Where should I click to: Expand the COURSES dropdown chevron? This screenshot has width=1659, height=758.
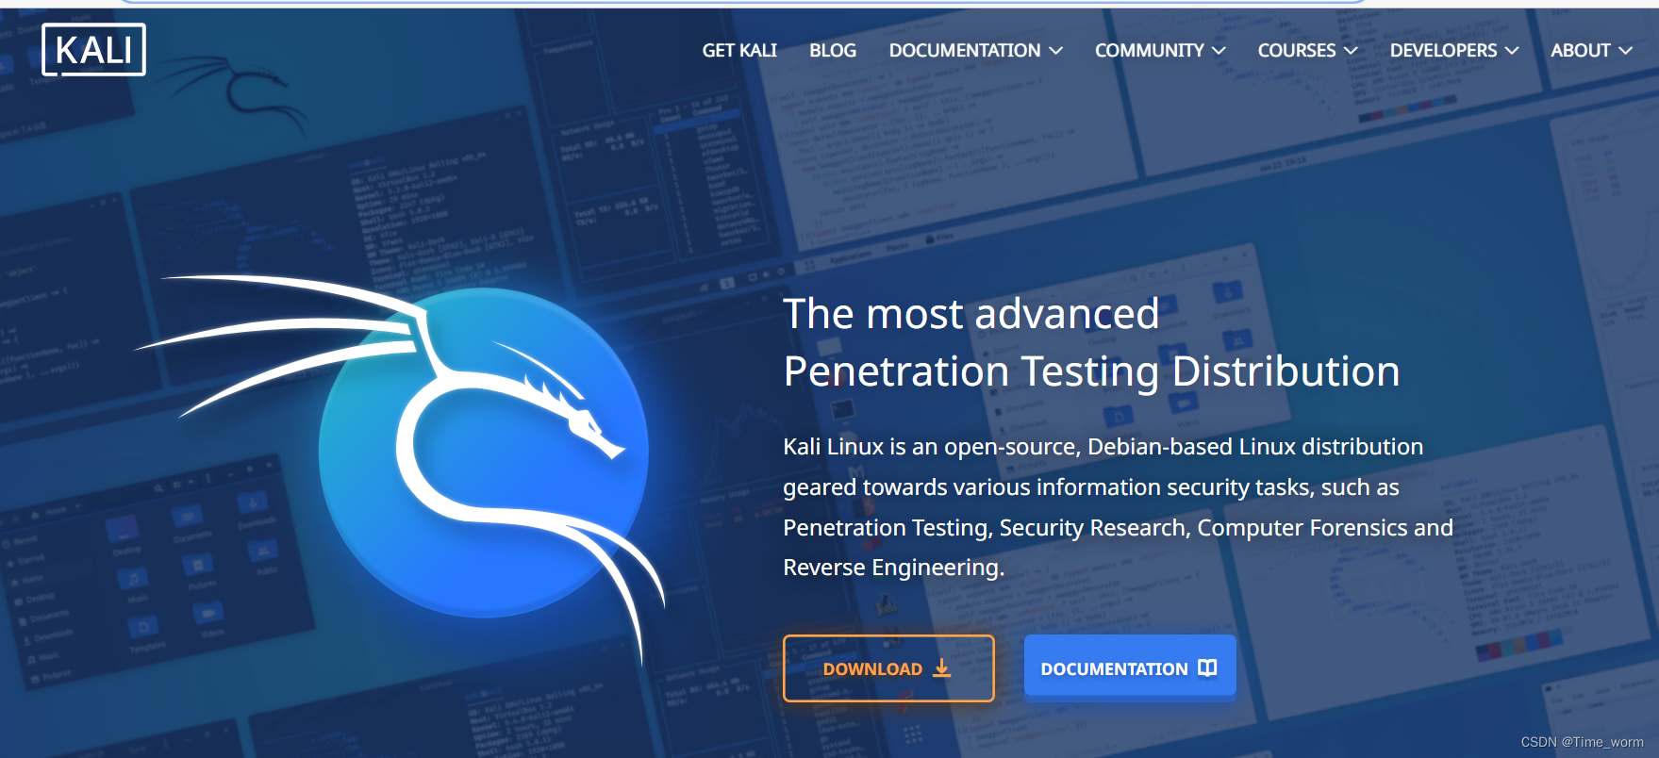(1351, 51)
